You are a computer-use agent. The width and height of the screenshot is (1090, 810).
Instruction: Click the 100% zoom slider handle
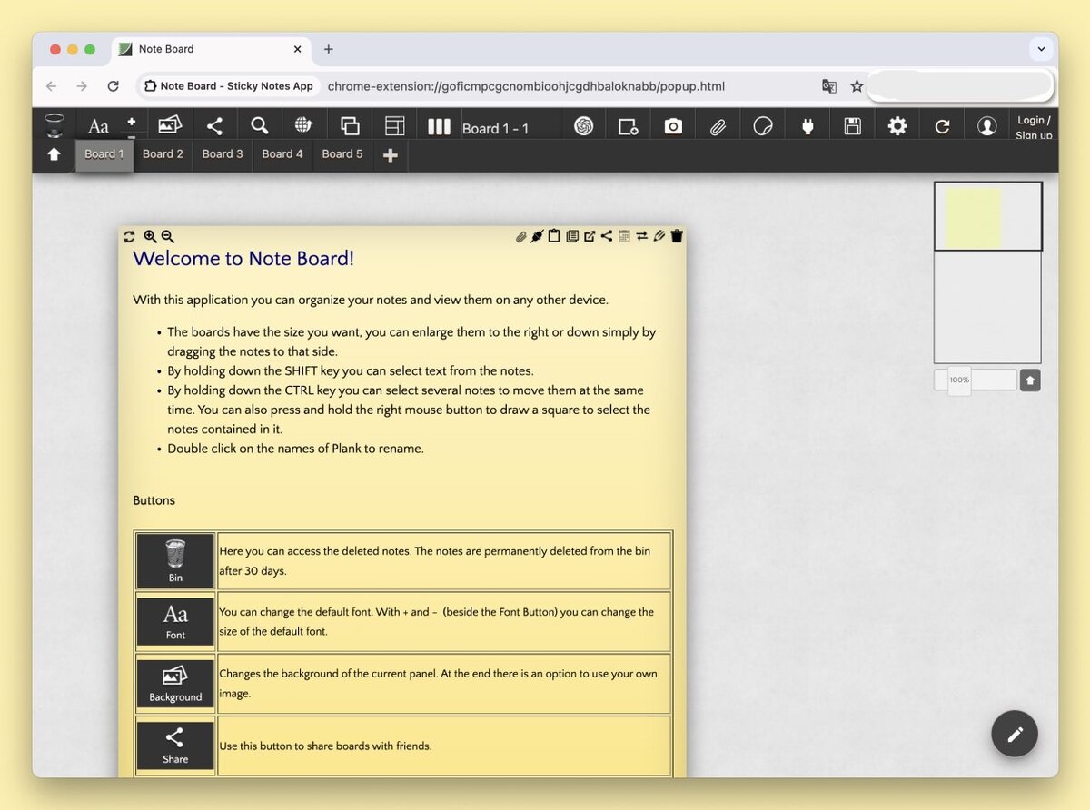(959, 380)
